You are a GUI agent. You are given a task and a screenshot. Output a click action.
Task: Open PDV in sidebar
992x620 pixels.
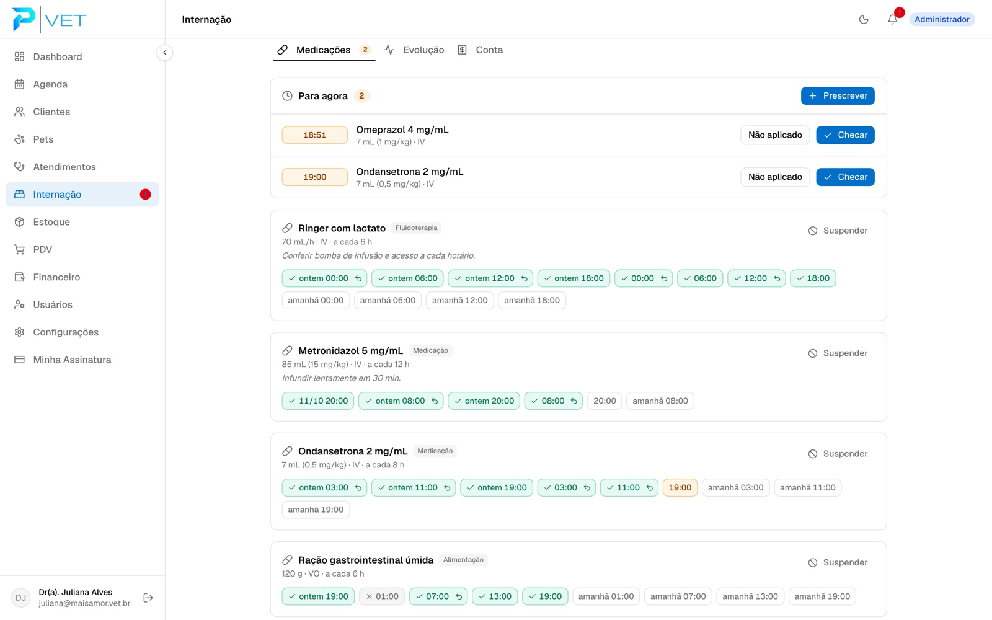click(x=82, y=249)
